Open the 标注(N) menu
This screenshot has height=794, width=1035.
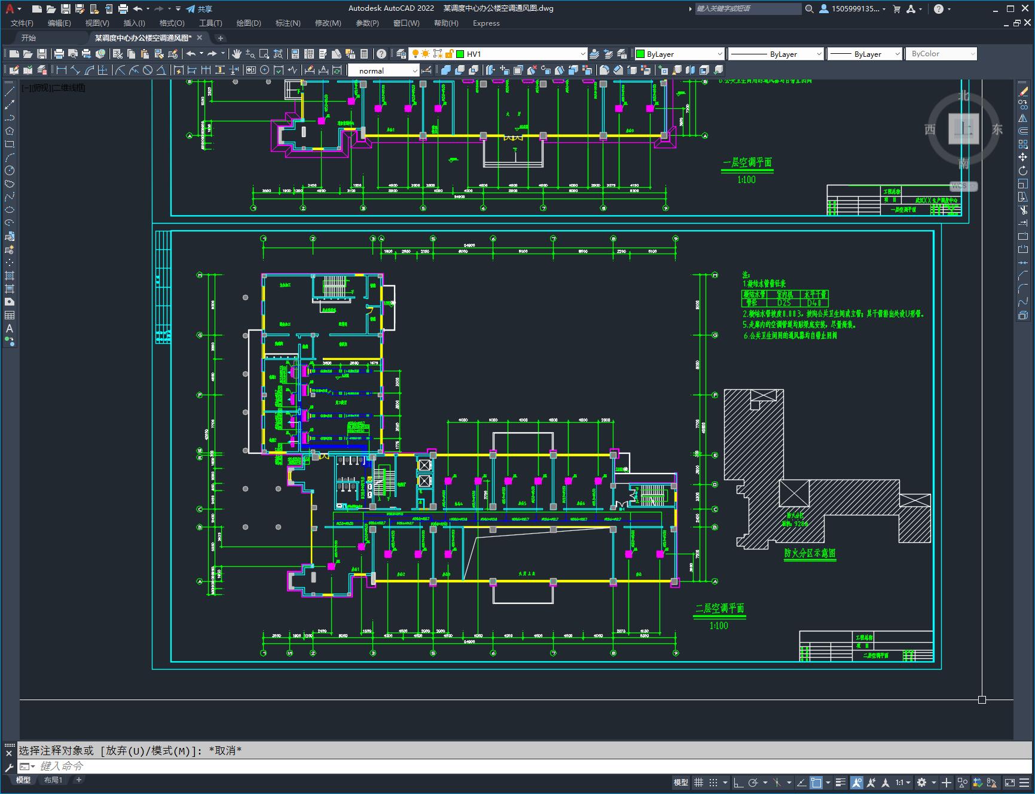point(288,23)
